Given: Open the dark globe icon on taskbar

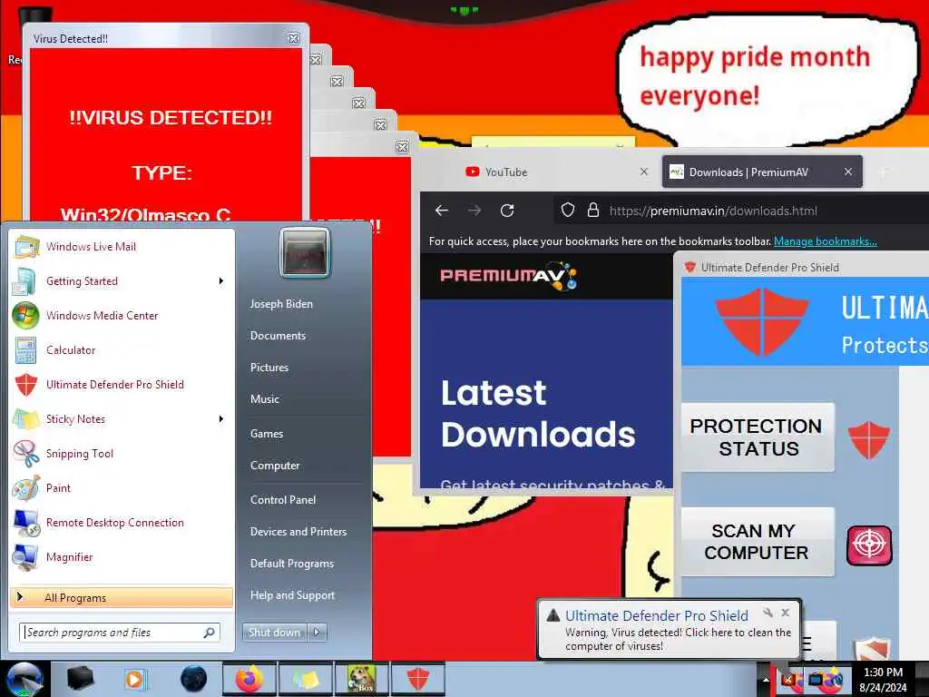Looking at the screenshot, I should click(193, 679).
